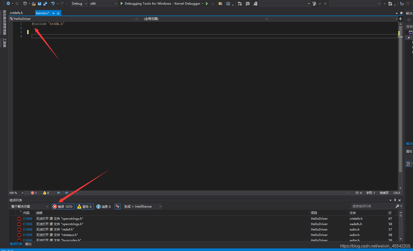Sort by the 代码 column header
The width and height of the screenshot is (413, 251).
[x=26, y=213]
